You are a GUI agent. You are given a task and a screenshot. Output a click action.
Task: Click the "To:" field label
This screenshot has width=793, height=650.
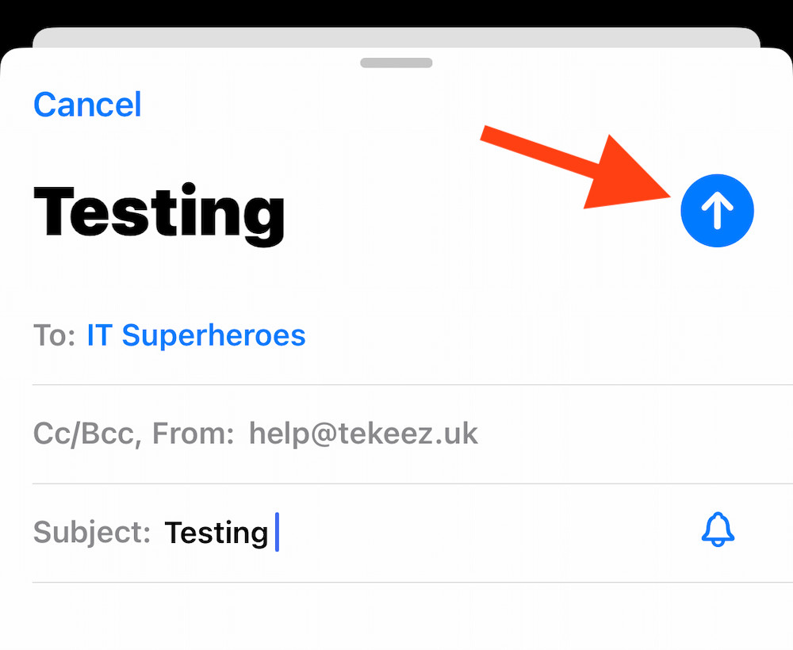(x=54, y=335)
